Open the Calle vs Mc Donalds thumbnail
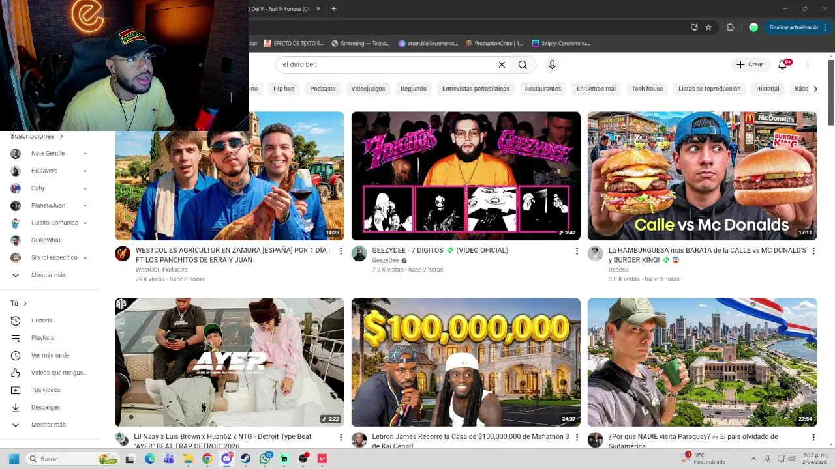The image size is (835, 469). (x=702, y=176)
